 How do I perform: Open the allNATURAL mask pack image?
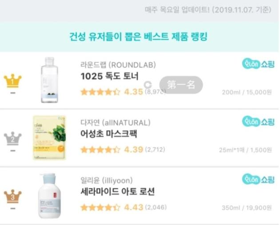coord(49,138)
